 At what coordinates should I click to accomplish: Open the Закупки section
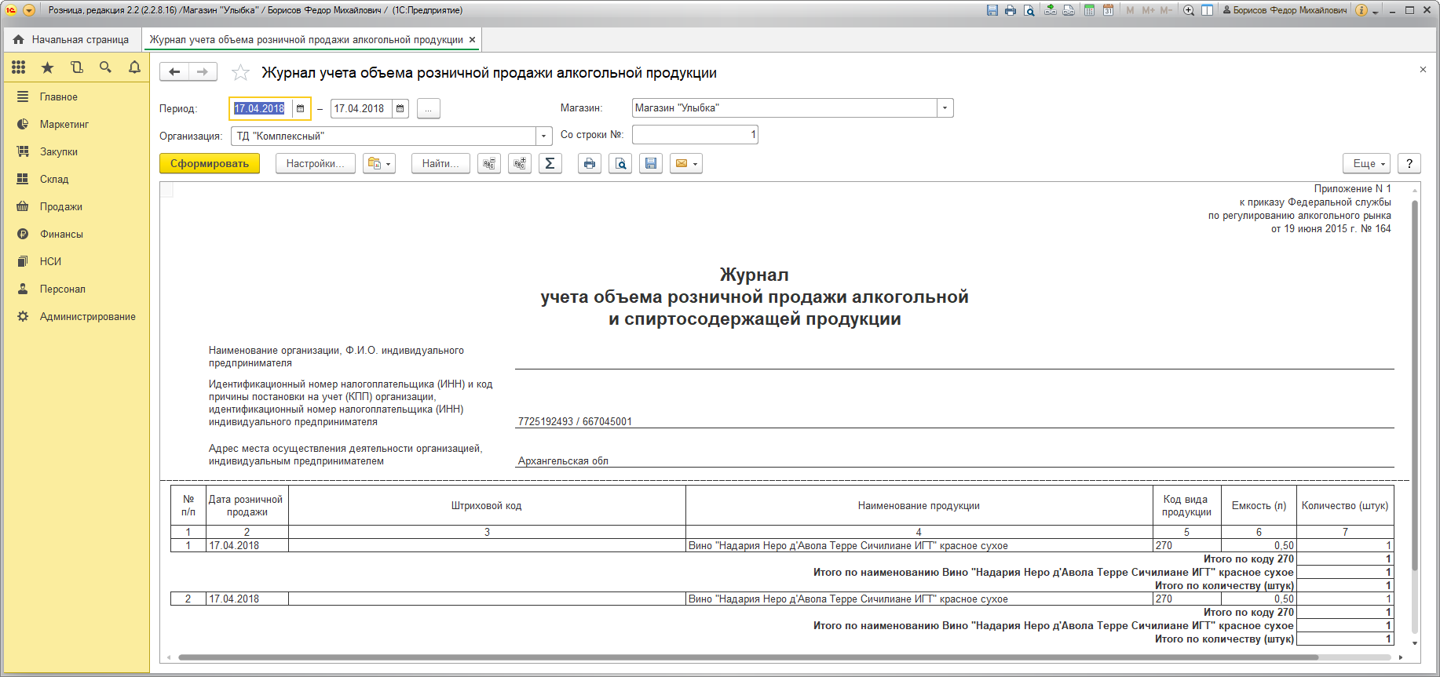coord(59,152)
